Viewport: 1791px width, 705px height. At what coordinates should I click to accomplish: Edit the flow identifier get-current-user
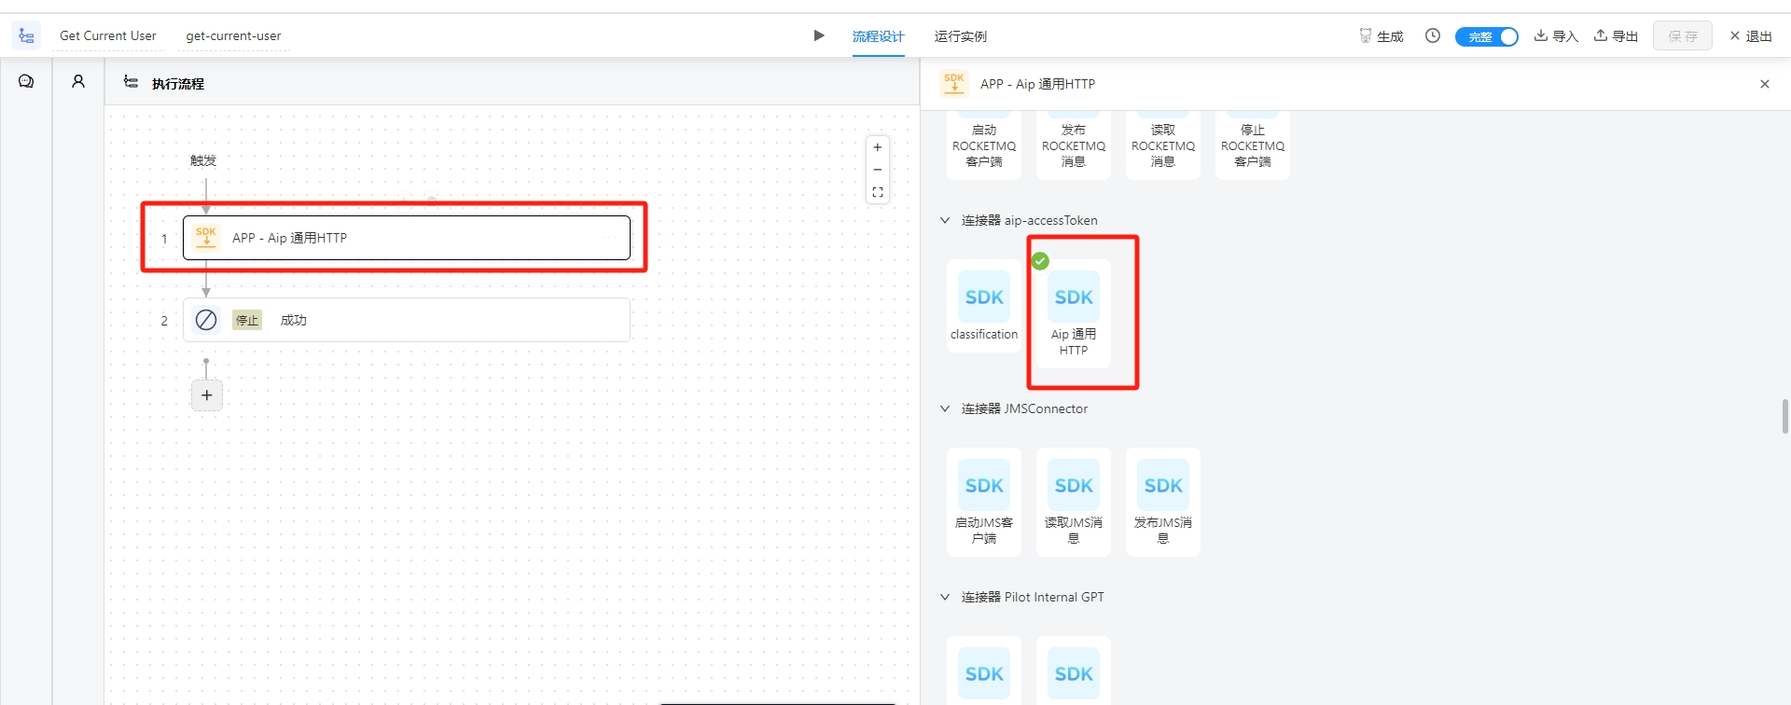[x=233, y=35]
